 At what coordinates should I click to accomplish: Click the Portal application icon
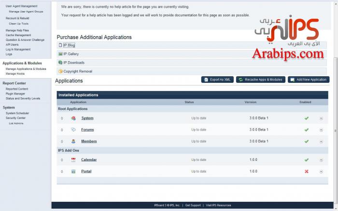pos(73,171)
